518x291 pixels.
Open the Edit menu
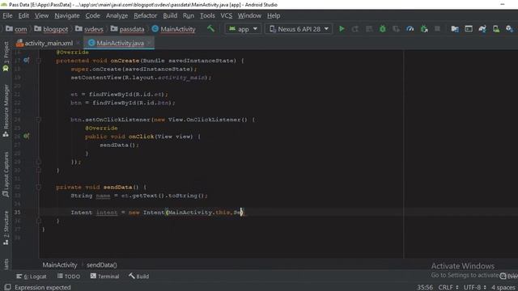pos(23,15)
